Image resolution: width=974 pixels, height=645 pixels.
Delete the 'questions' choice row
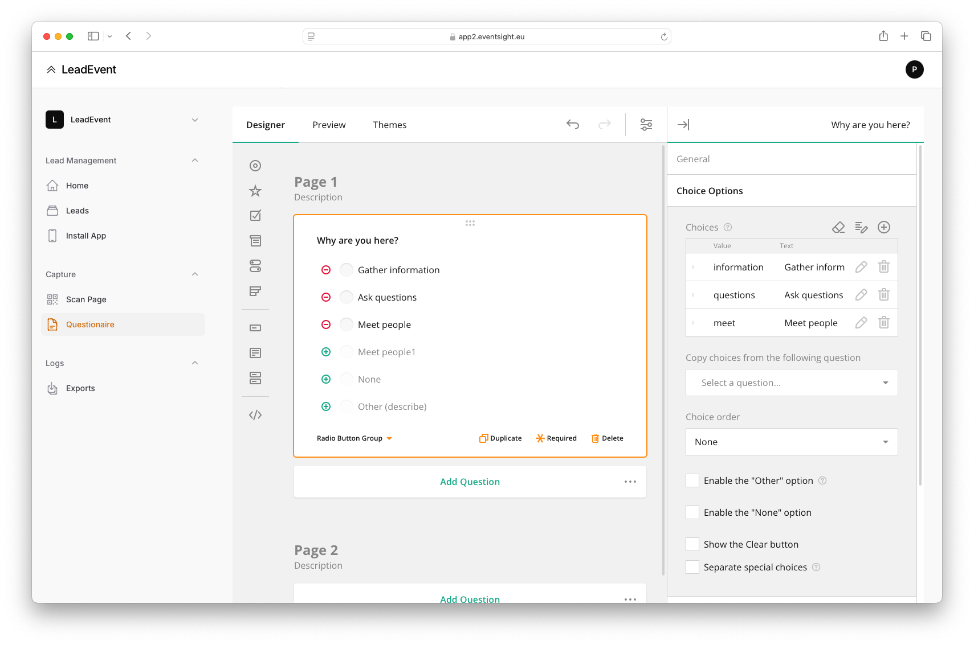883,295
